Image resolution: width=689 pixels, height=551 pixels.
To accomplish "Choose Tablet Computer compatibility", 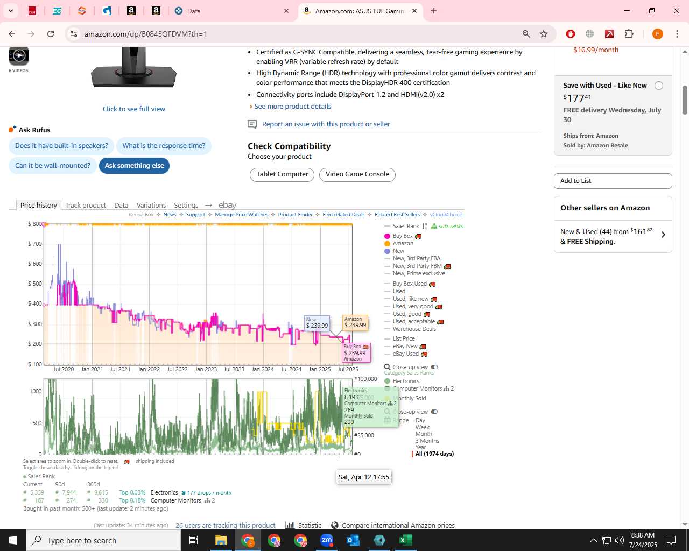I will point(282,174).
